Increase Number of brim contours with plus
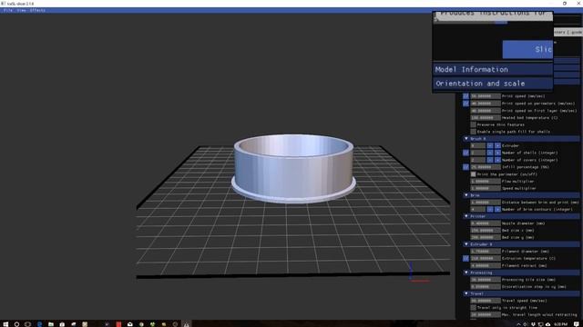583x327 pixels. [x=497, y=210]
